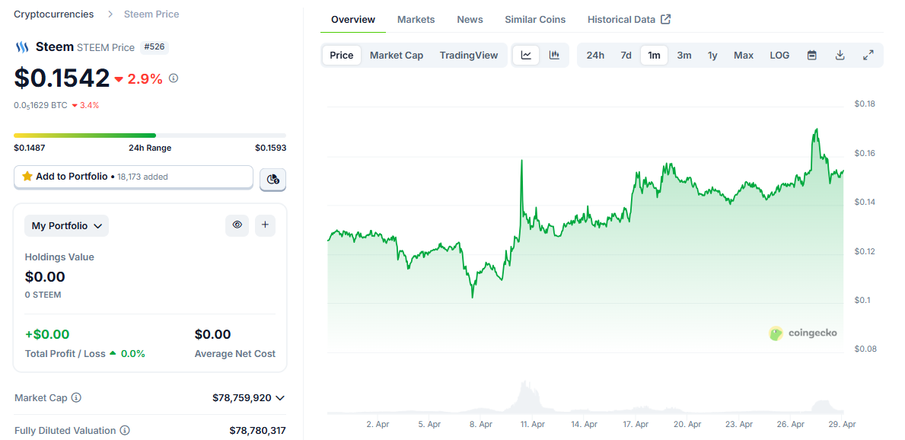905x440 pixels.
Task: Click the #526 rank badge
Action: point(154,46)
